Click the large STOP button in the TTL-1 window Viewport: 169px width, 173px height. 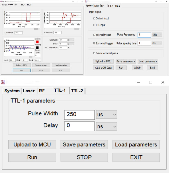coord(84,157)
